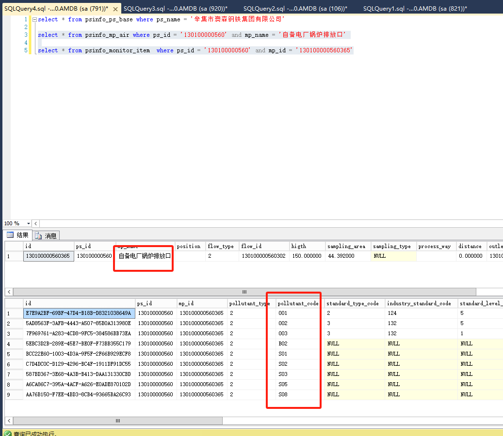Click the industry_standard_code column header
The image size is (503, 436).
(x=421, y=303)
